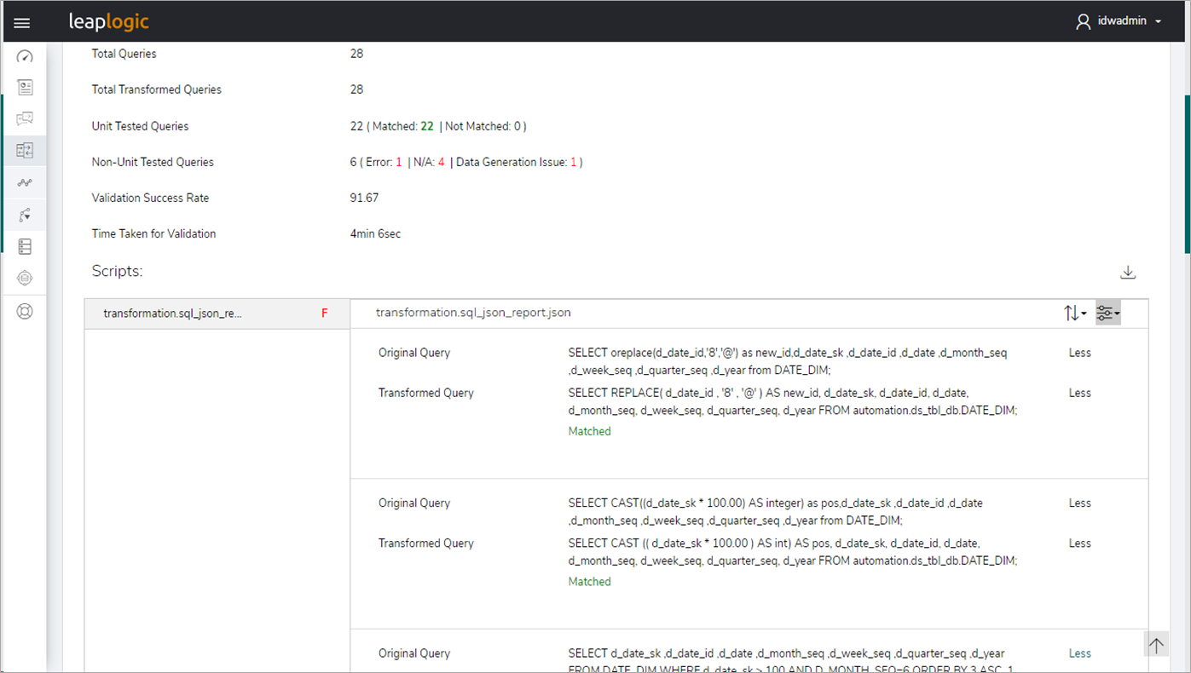1191x673 pixels.
Task: Open the analytics line-chart sidebar icon
Action: coord(24,181)
